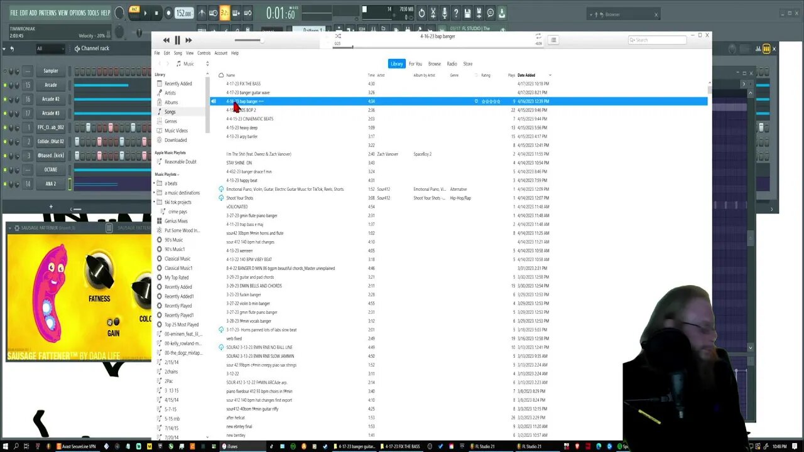
Task: Select Artists in the Library sidebar
Action: click(170, 93)
